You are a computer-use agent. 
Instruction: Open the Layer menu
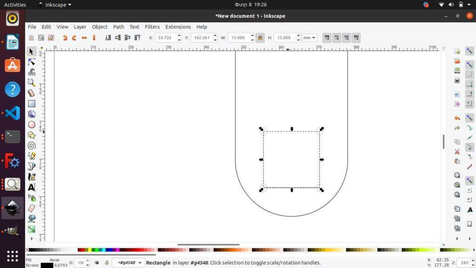[x=80, y=27]
